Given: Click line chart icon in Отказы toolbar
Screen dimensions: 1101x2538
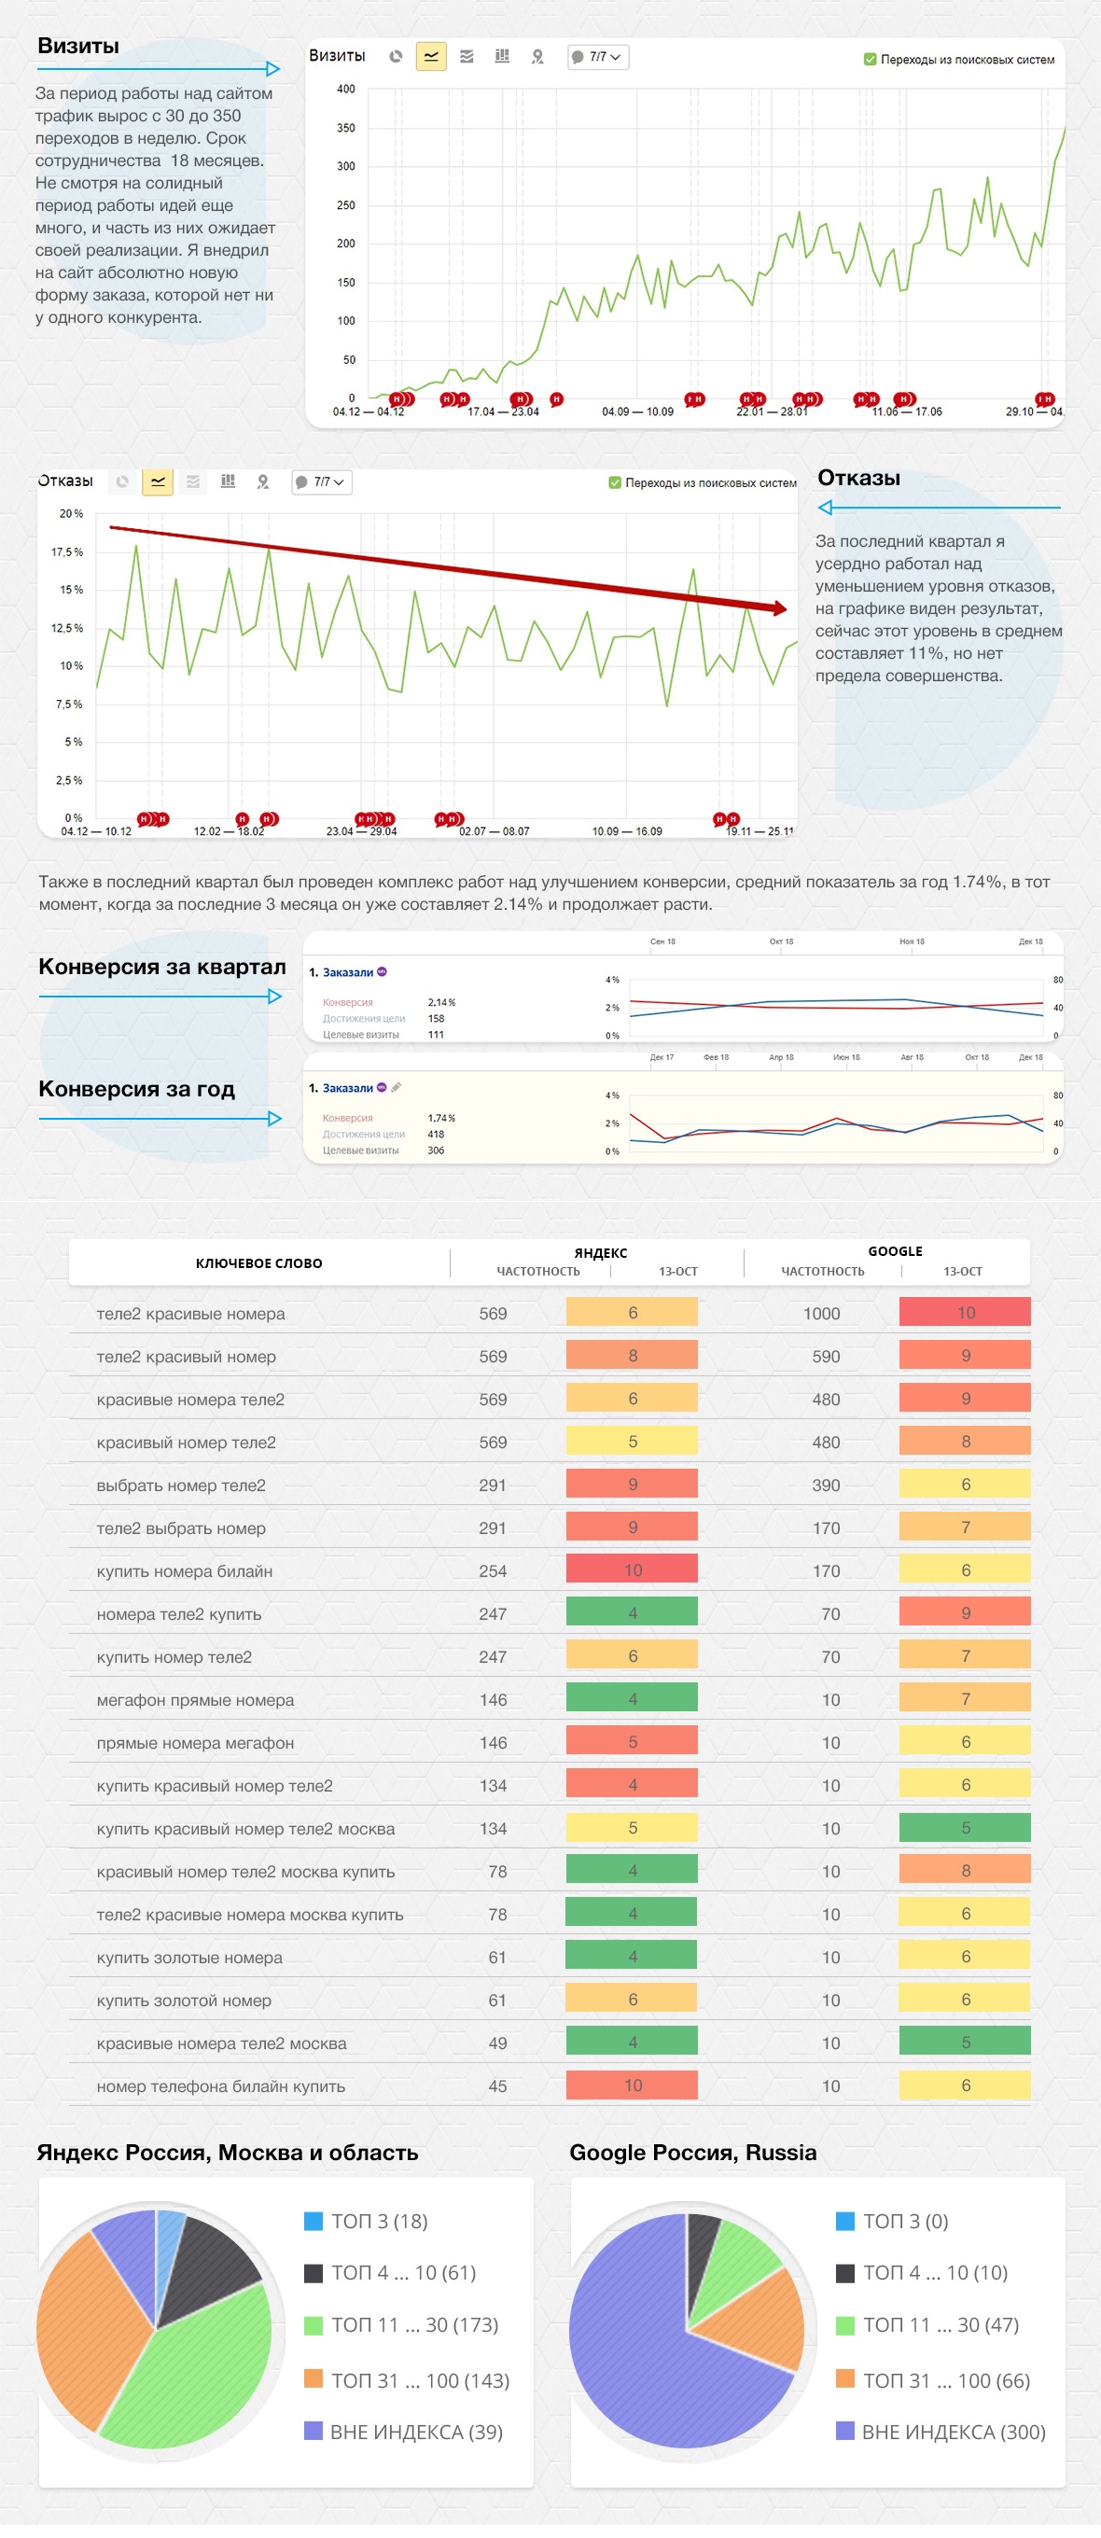Looking at the screenshot, I should (x=158, y=481).
